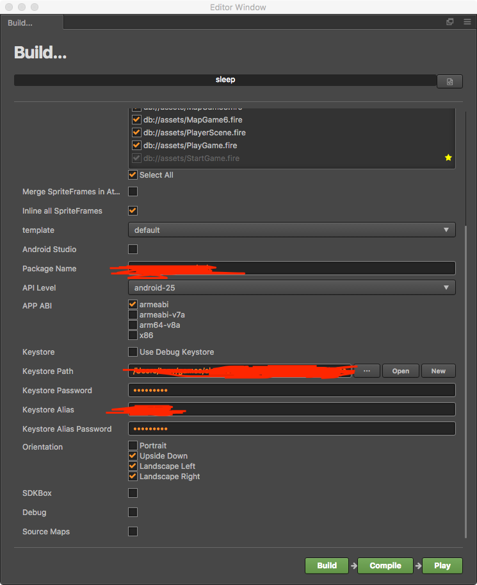Enable Merge SpriteFrames in Atlas
477x585 pixels.
(133, 191)
